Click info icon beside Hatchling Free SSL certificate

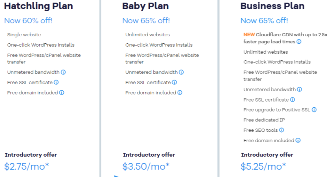(x=56, y=82)
